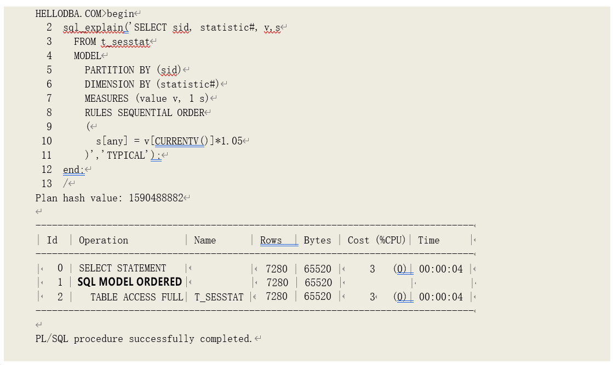613x365 pixels.
Task: Click the RULES SEQUENTIAL ORDER text
Action: (144, 113)
